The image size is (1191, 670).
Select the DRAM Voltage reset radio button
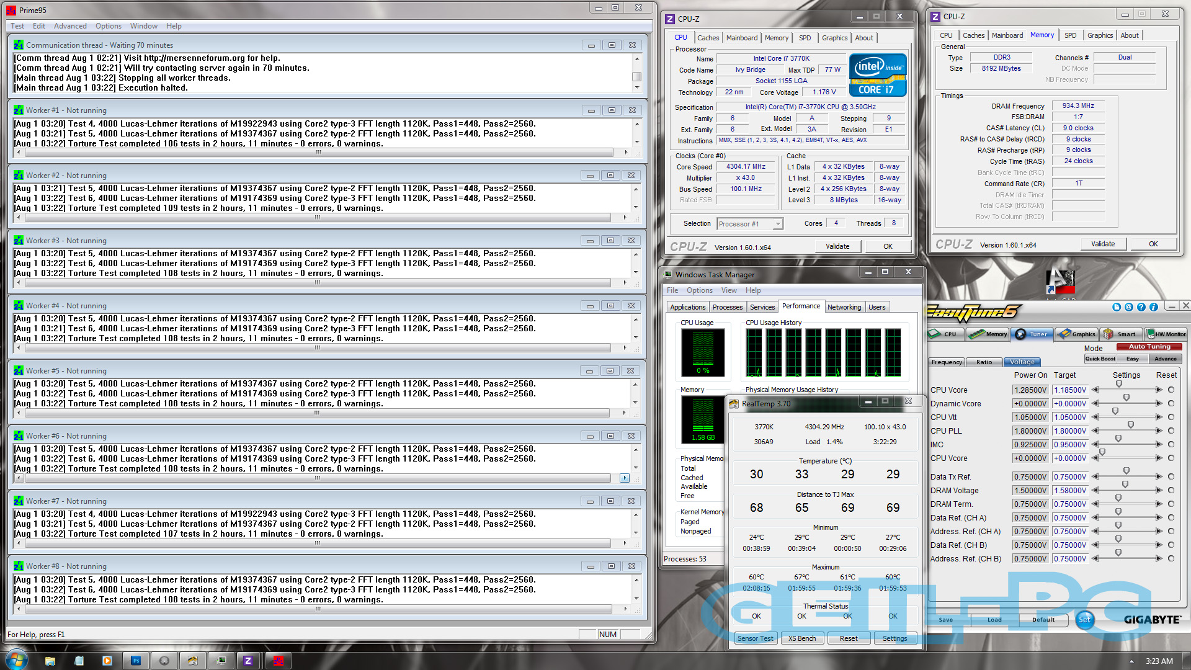(1171, 491)
